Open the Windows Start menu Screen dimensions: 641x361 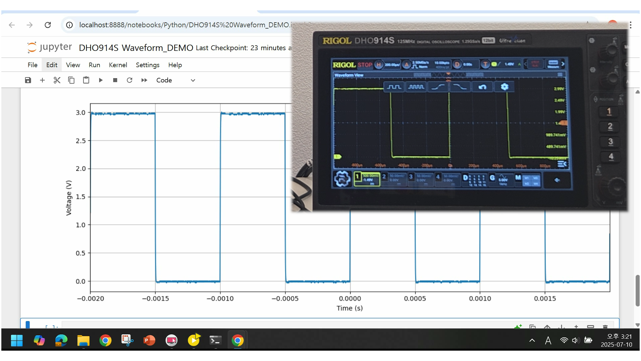coord(17,341)
